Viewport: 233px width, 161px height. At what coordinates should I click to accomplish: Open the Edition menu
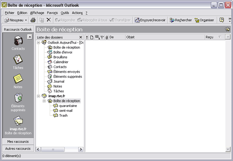pyautogui.click(x=22, y=13)
